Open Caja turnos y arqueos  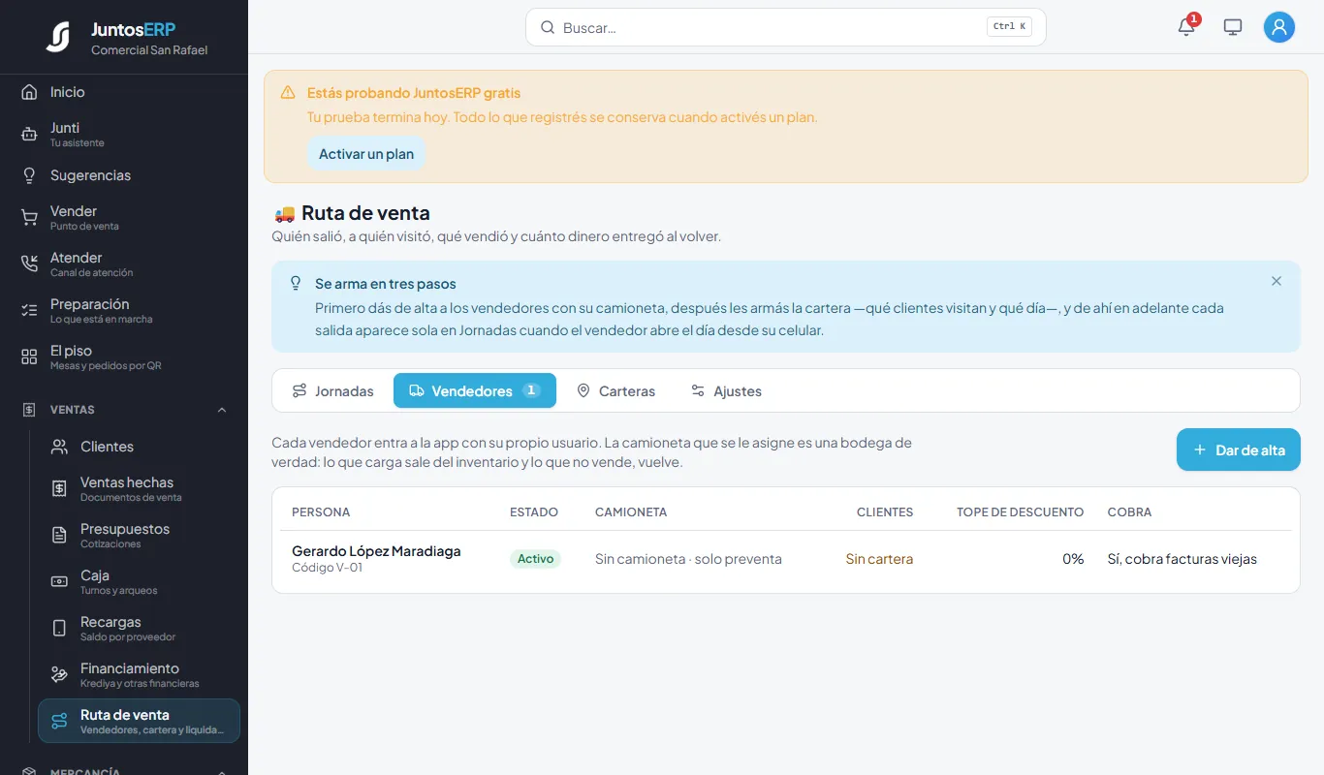[139, 581]
